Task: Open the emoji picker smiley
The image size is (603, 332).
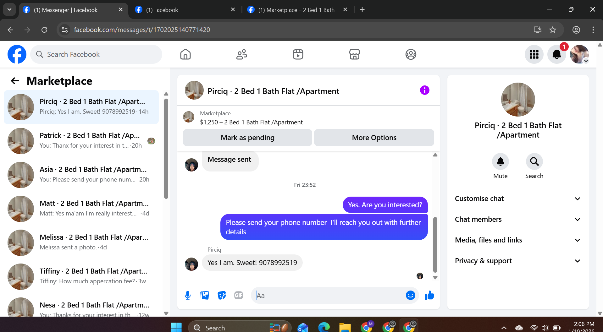Action: click(x=410, y=295)
